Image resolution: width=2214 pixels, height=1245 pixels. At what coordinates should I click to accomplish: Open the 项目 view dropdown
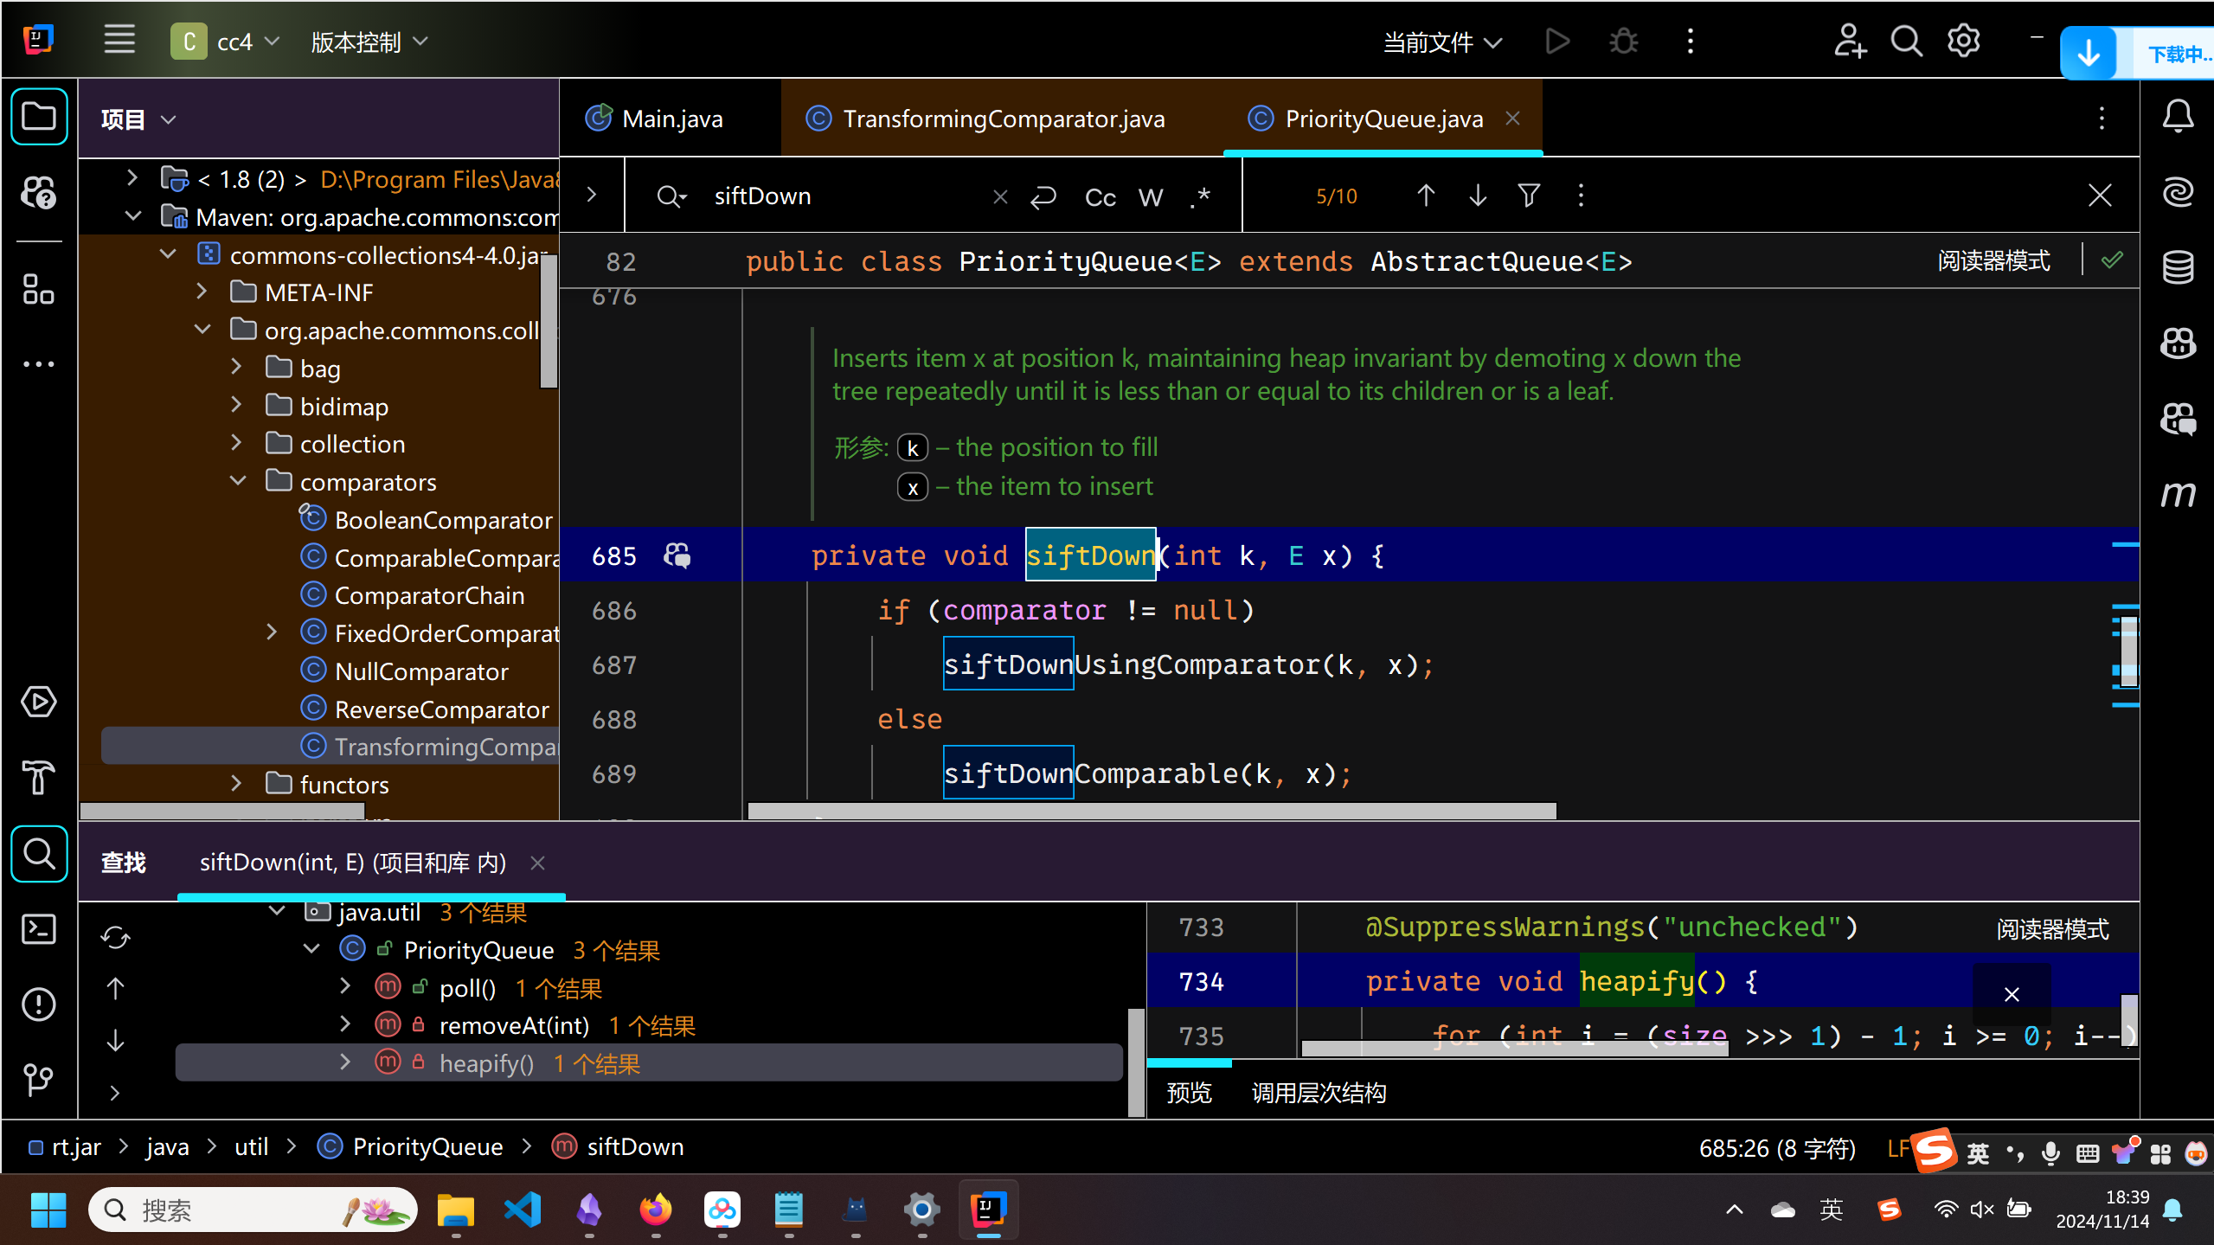point(139,119)
